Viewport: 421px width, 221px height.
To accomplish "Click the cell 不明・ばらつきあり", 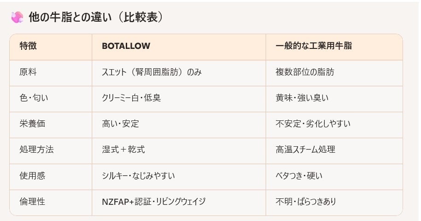I will 306,202.
